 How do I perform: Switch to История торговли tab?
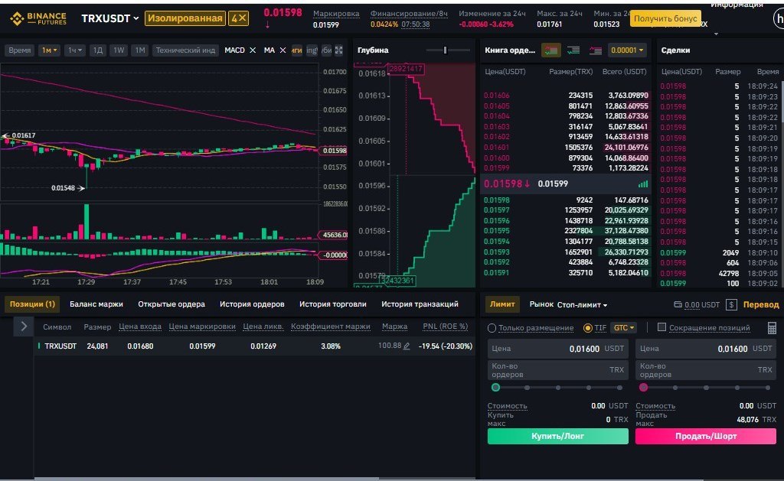(333, 304)
